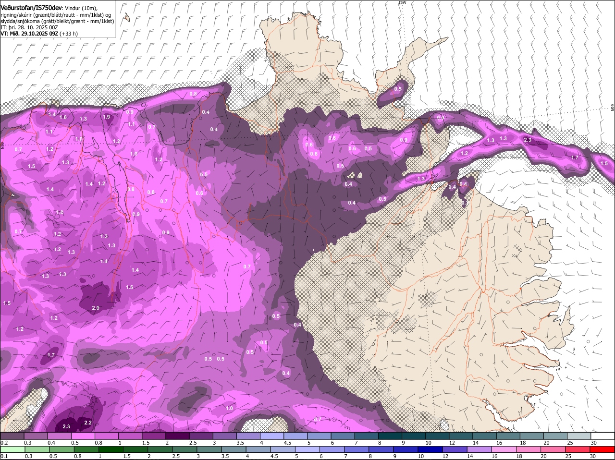The height and width of the screenshot is (460, 615).
Task: Select the deep navy 10 swatch in rain legend
Action: (x=430, y=449)
